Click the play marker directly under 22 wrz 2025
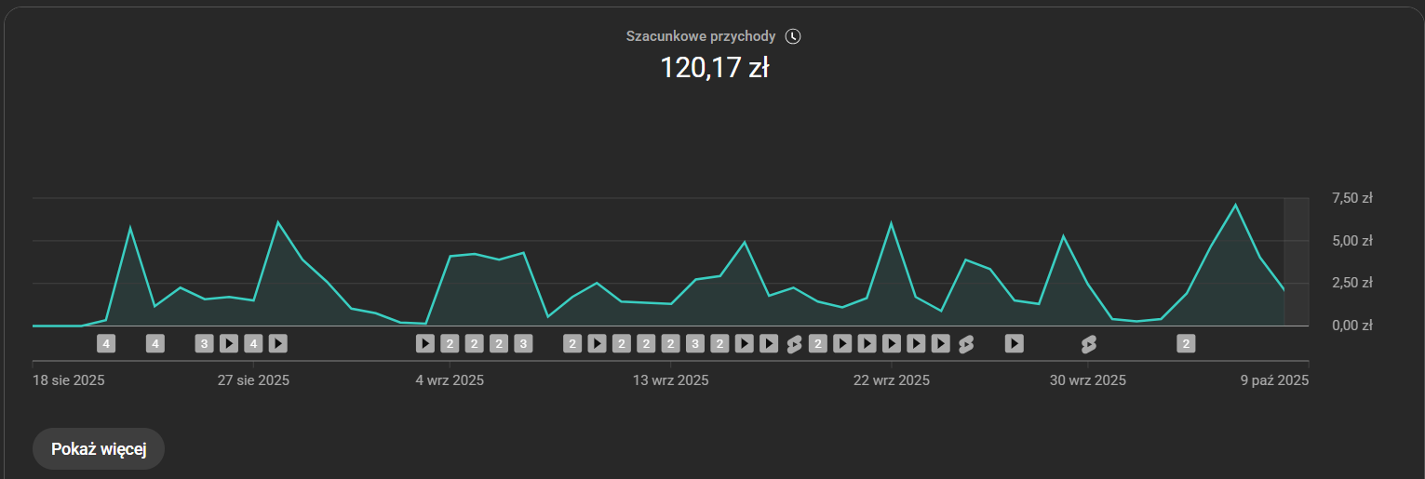The height and width of the screenshot is (479, 1425). point(892,344)
